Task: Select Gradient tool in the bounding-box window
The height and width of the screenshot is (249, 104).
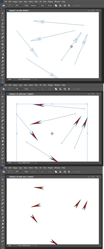Action: coord(2,138)
